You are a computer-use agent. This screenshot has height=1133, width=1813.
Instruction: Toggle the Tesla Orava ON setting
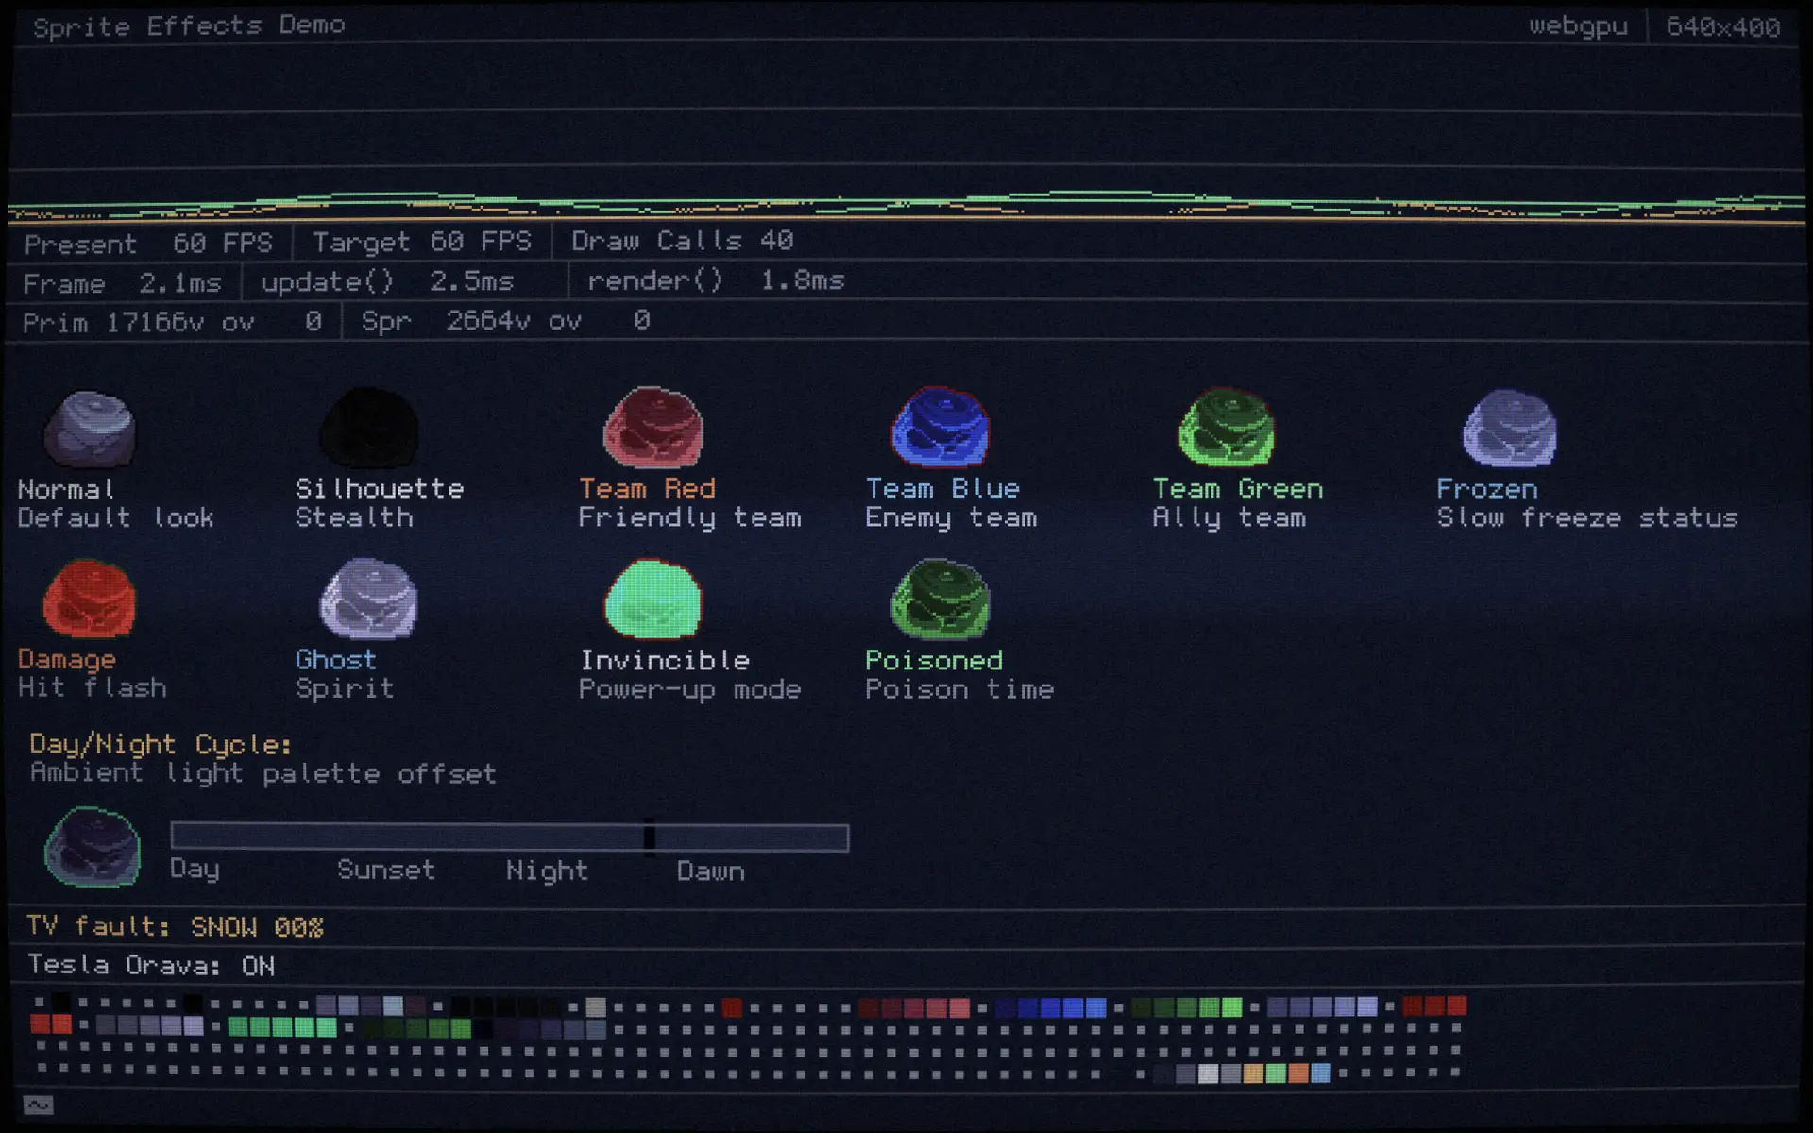(x=151, y=966)
